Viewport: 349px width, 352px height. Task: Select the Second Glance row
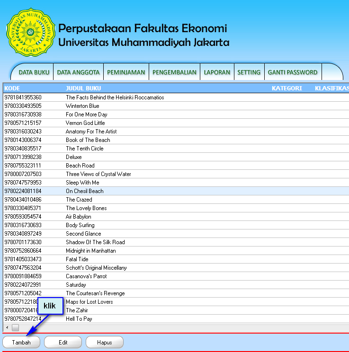(x=176, y=234)
